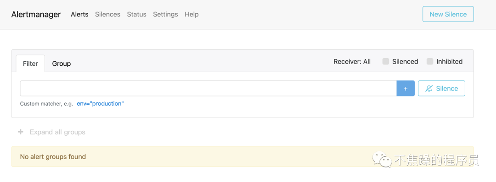Click the New Silence button
This screenshot has width=496, height=182.
(448, 14)
